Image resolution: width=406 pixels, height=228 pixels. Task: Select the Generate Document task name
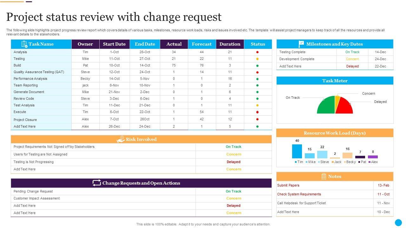[29, 92]
